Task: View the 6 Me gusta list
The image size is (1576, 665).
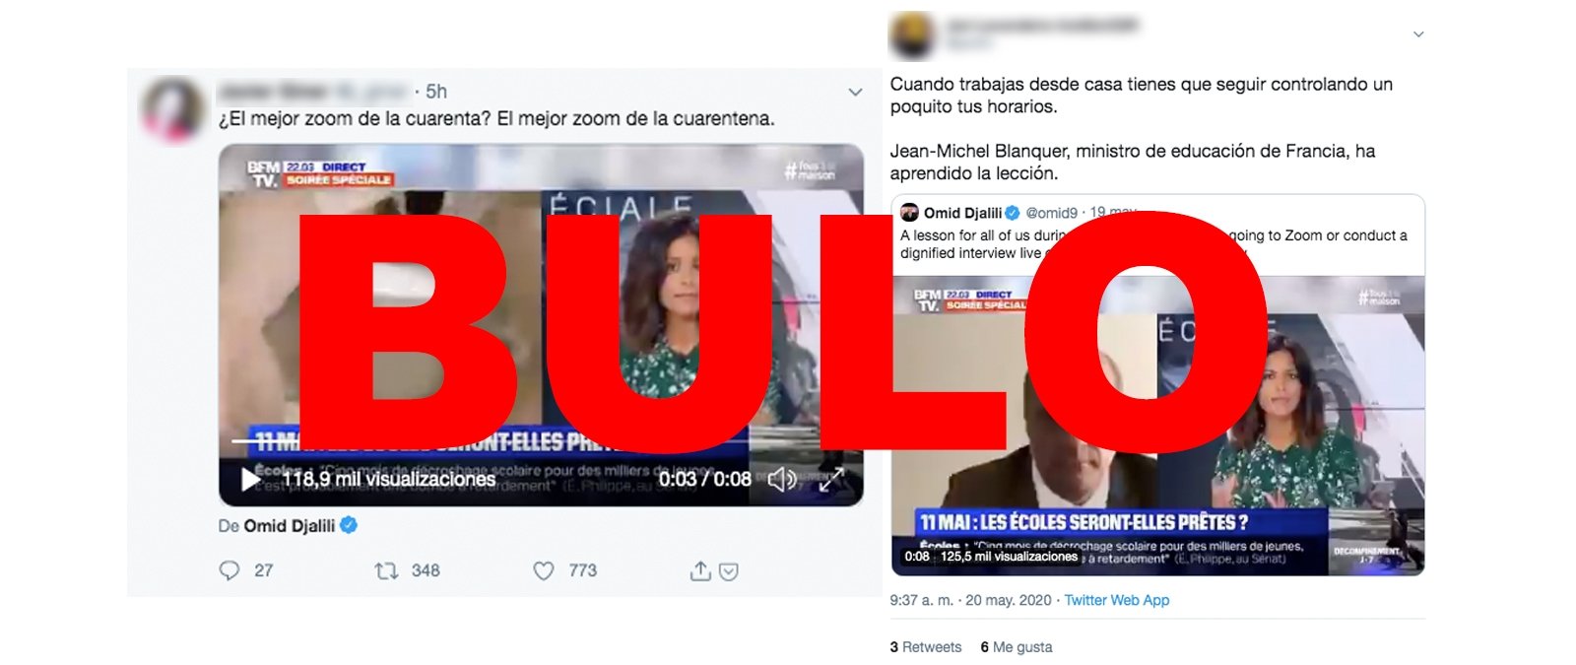Action: [1017, 647]
